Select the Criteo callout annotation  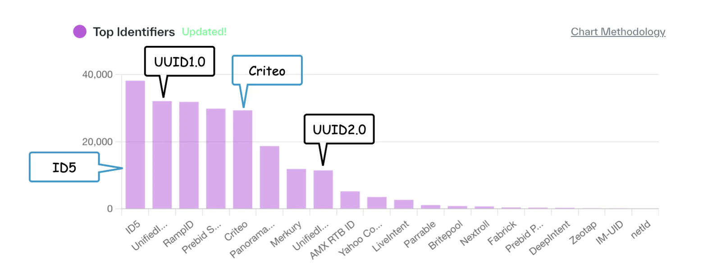(267, 71)
